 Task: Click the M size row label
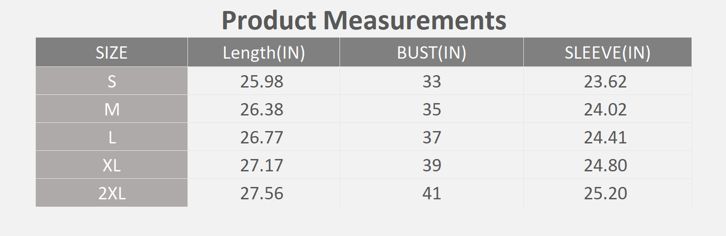[x=112, y=109]
